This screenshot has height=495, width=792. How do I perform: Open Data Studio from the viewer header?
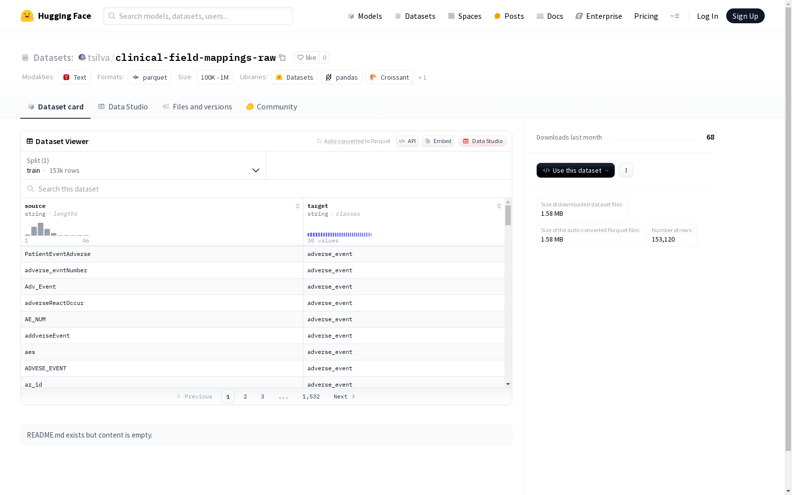point(482,141)
